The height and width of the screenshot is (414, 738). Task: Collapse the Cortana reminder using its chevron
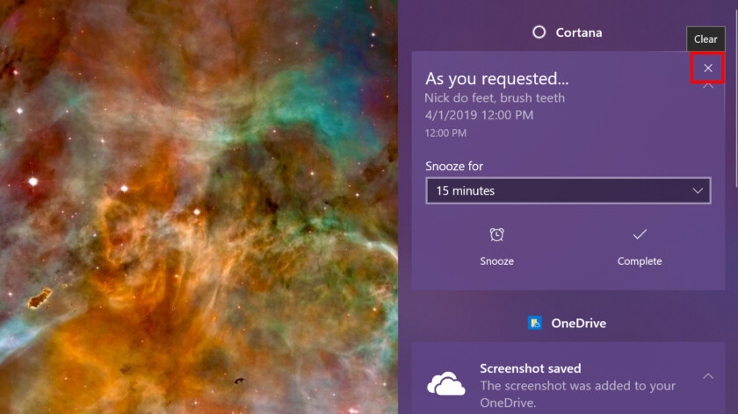[708, 86]
